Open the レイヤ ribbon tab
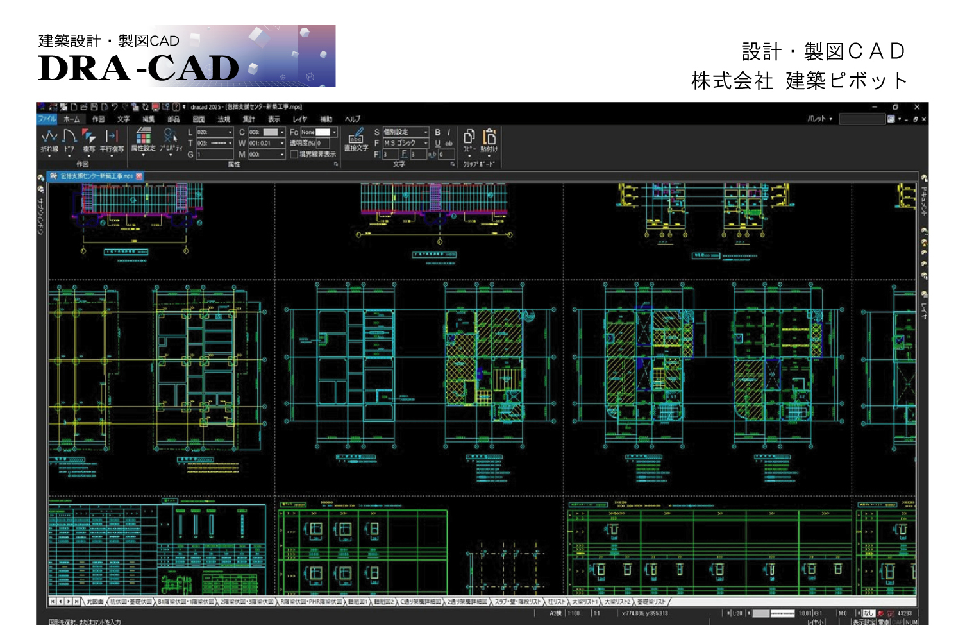This screenshot has width=965, height=637. 299,119
